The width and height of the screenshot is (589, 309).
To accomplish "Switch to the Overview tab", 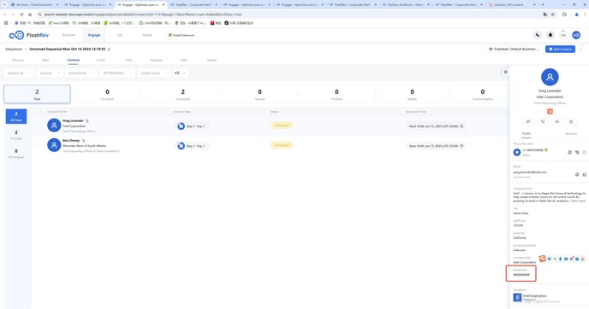I will (18, 60).
